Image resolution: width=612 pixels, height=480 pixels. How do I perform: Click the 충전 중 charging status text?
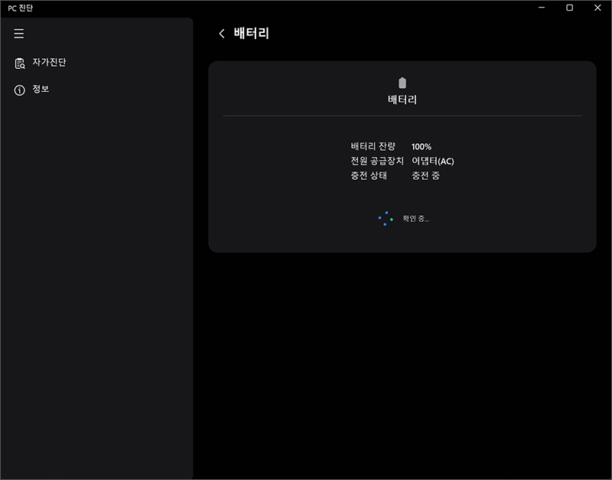coord(425,176)
